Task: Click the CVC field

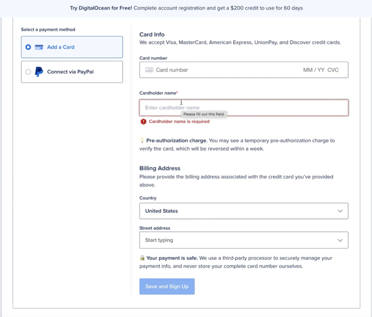Action: [333, 70]
